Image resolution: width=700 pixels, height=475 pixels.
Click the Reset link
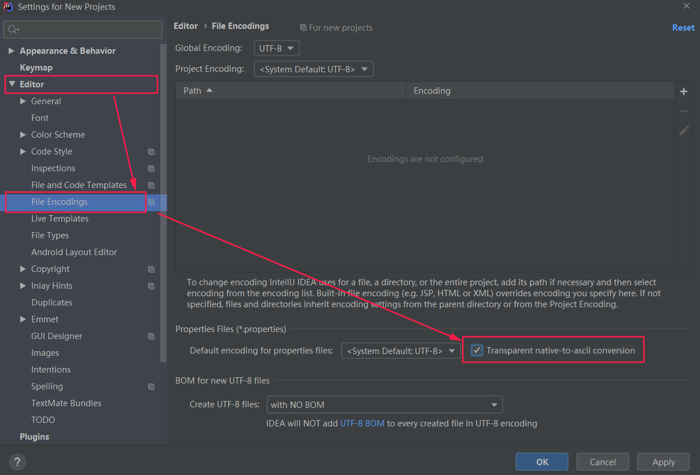683,28
